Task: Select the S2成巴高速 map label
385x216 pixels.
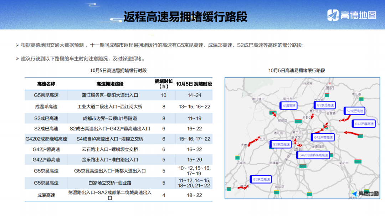Action: click(354, 111)
